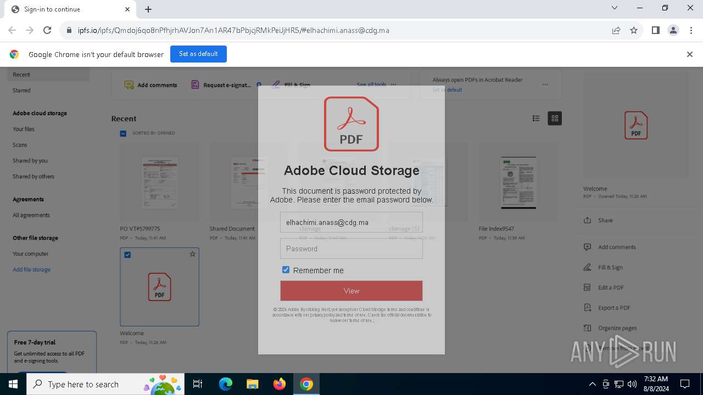Click Export a PDF in the right panel
The image size is (703, 395).
pyautogui.click(x=614, y=308)
